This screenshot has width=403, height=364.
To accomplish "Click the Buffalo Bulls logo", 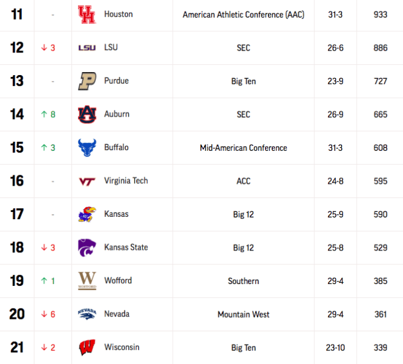I will click(x=87, y=148).
